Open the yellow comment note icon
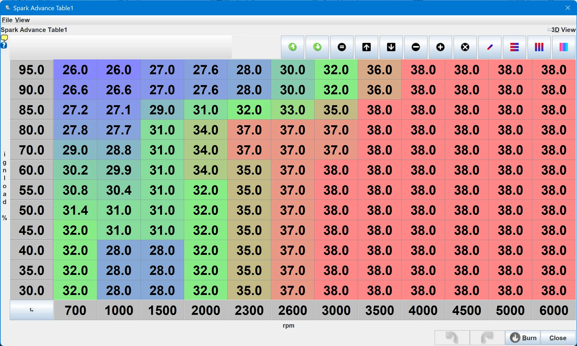577x346 pixels. [4, 38]
